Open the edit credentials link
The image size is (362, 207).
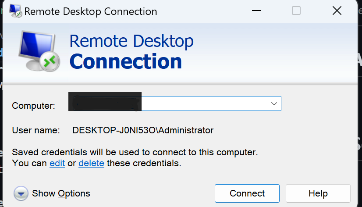[57, 164]
